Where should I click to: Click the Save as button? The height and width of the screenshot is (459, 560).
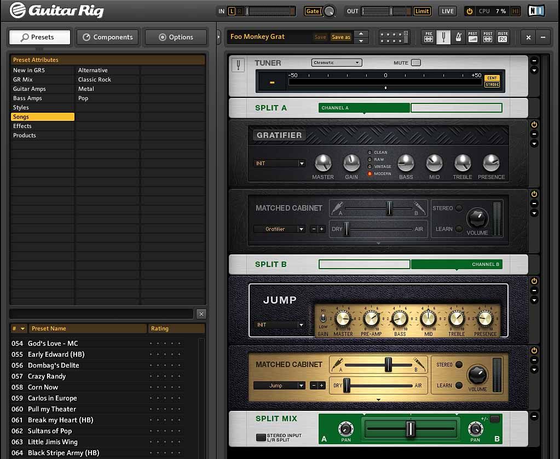[340, 37]
